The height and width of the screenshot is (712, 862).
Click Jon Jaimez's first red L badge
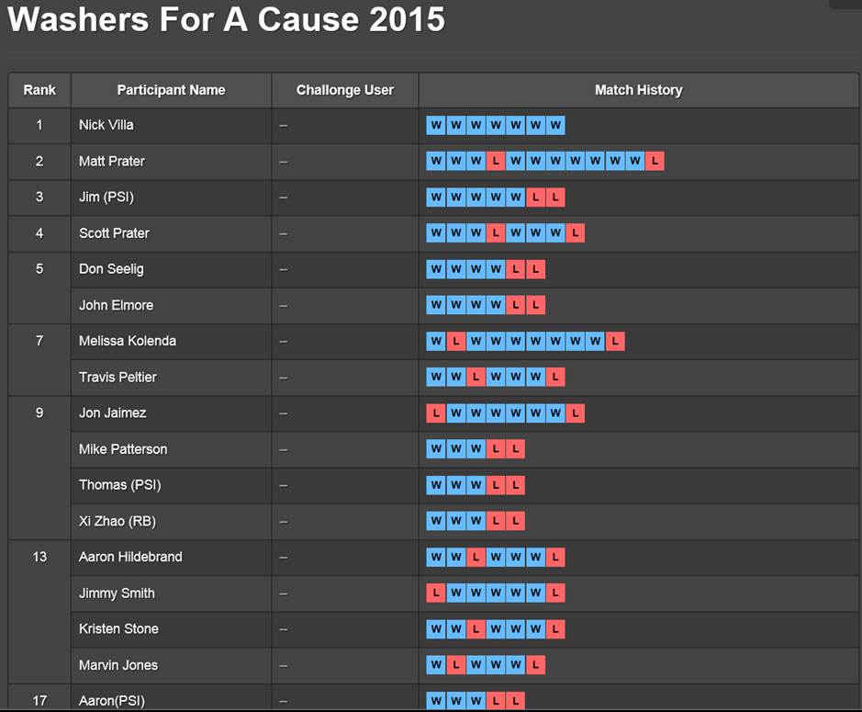pos(436,413)
